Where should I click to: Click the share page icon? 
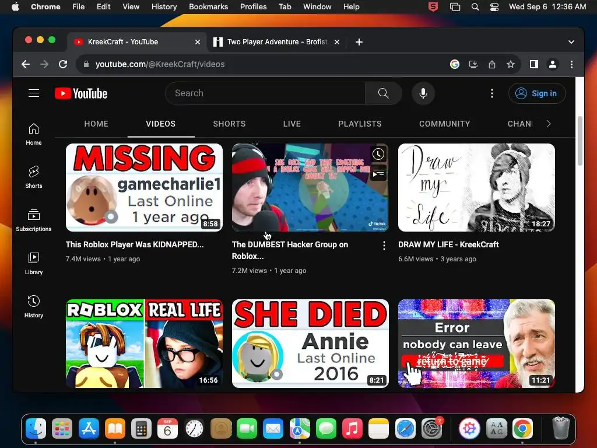[492, 64]
